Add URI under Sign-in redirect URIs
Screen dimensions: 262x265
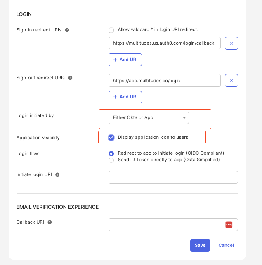125,60
